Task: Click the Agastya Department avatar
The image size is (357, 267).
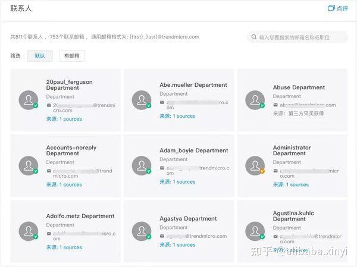Action: coord(142,231)
